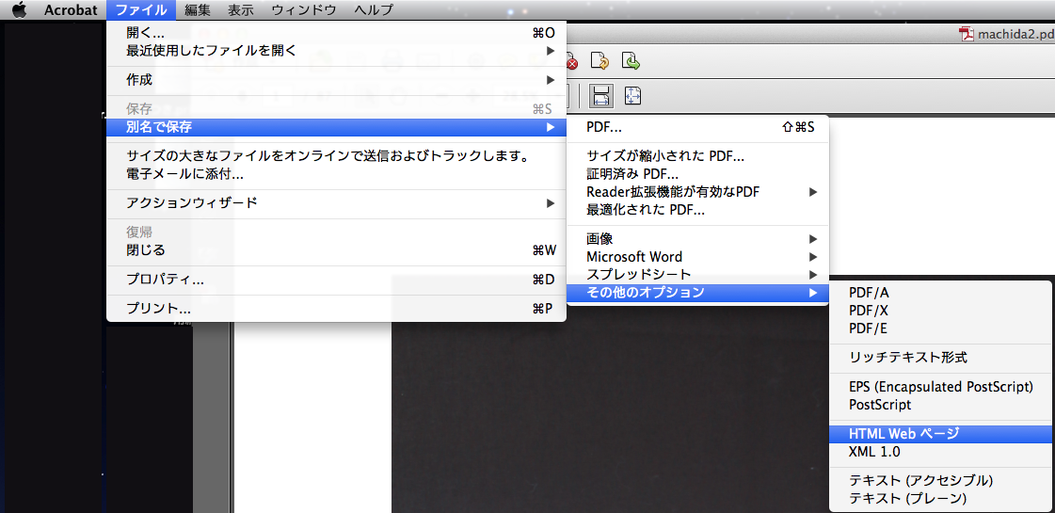Choose 最適化された PDF...

click(x=697, y=209)
